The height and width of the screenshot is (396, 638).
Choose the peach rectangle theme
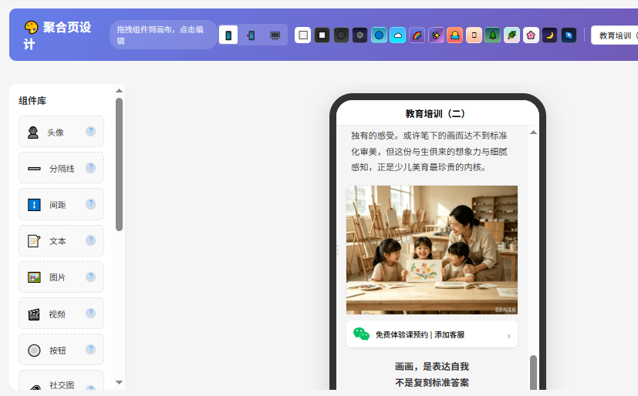(474, 35)
